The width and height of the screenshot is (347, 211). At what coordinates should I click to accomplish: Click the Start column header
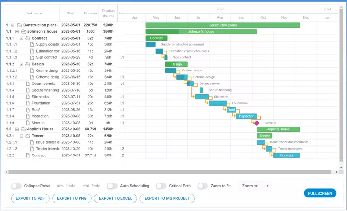[x=71, y=14]
